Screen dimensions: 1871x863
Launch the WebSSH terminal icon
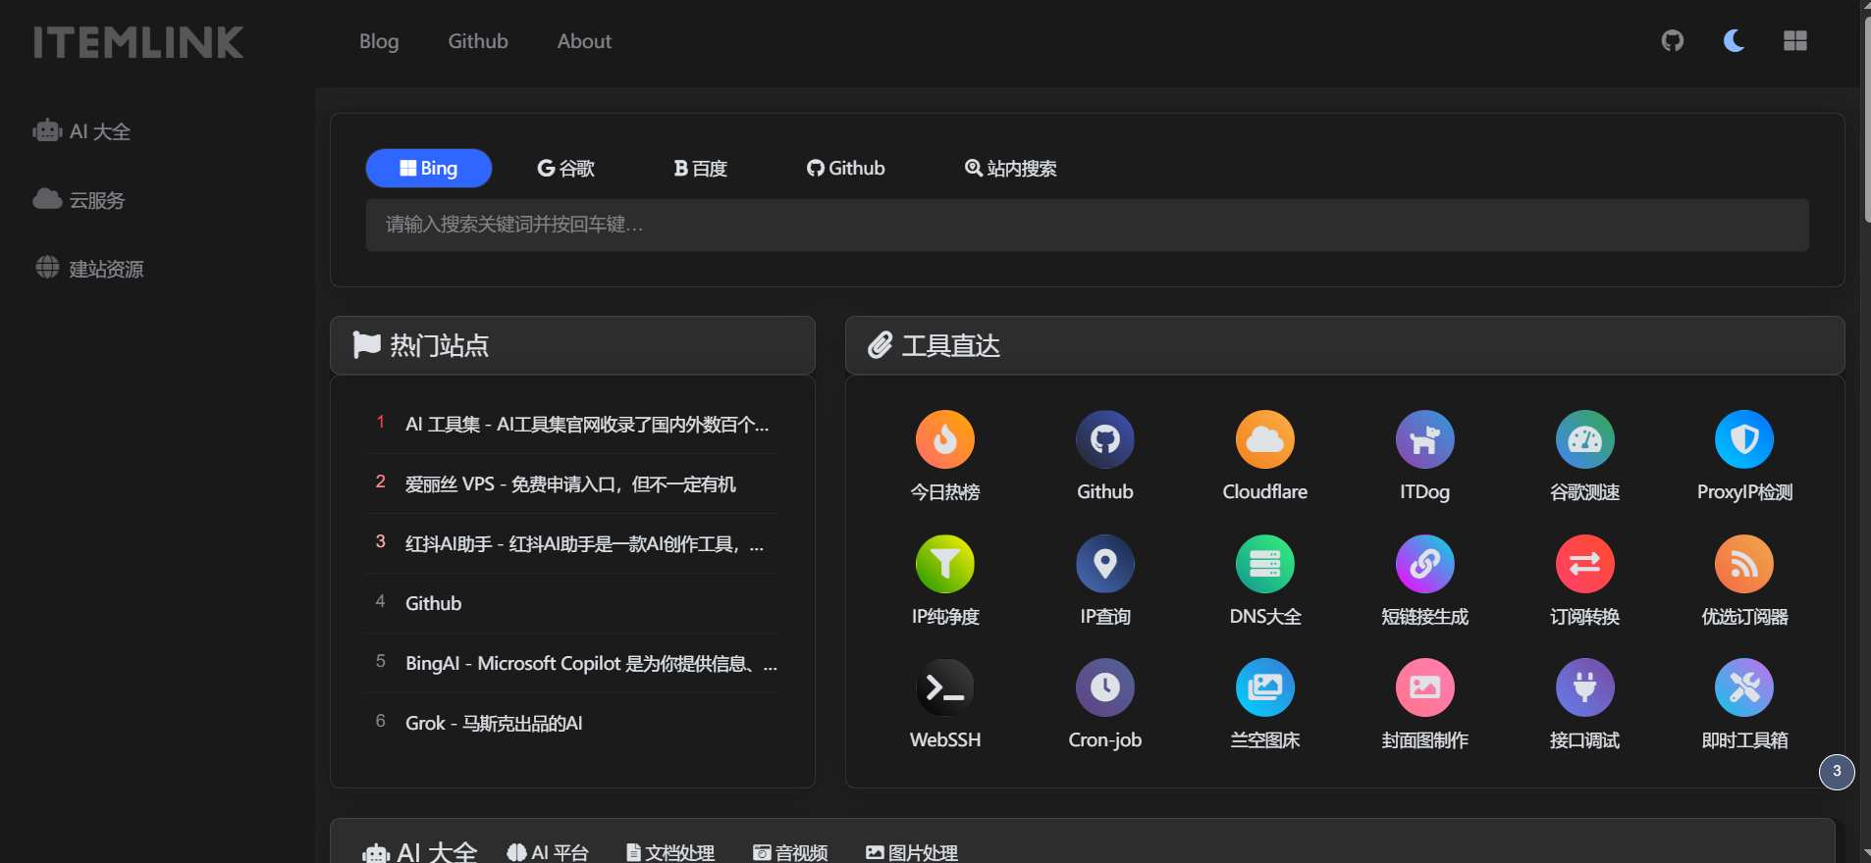[945, 687]
